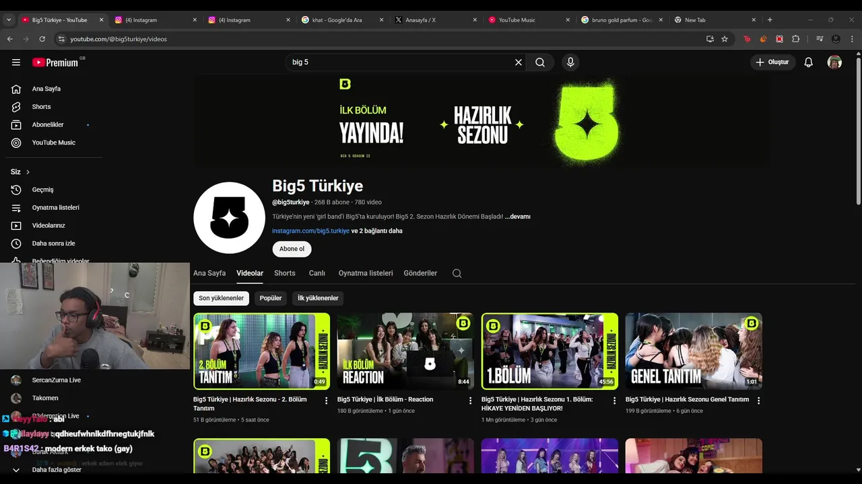Open the instagram.com/big5.turkiye link
The height and width of the screenshot is (484, 862).
click(310, 231)
